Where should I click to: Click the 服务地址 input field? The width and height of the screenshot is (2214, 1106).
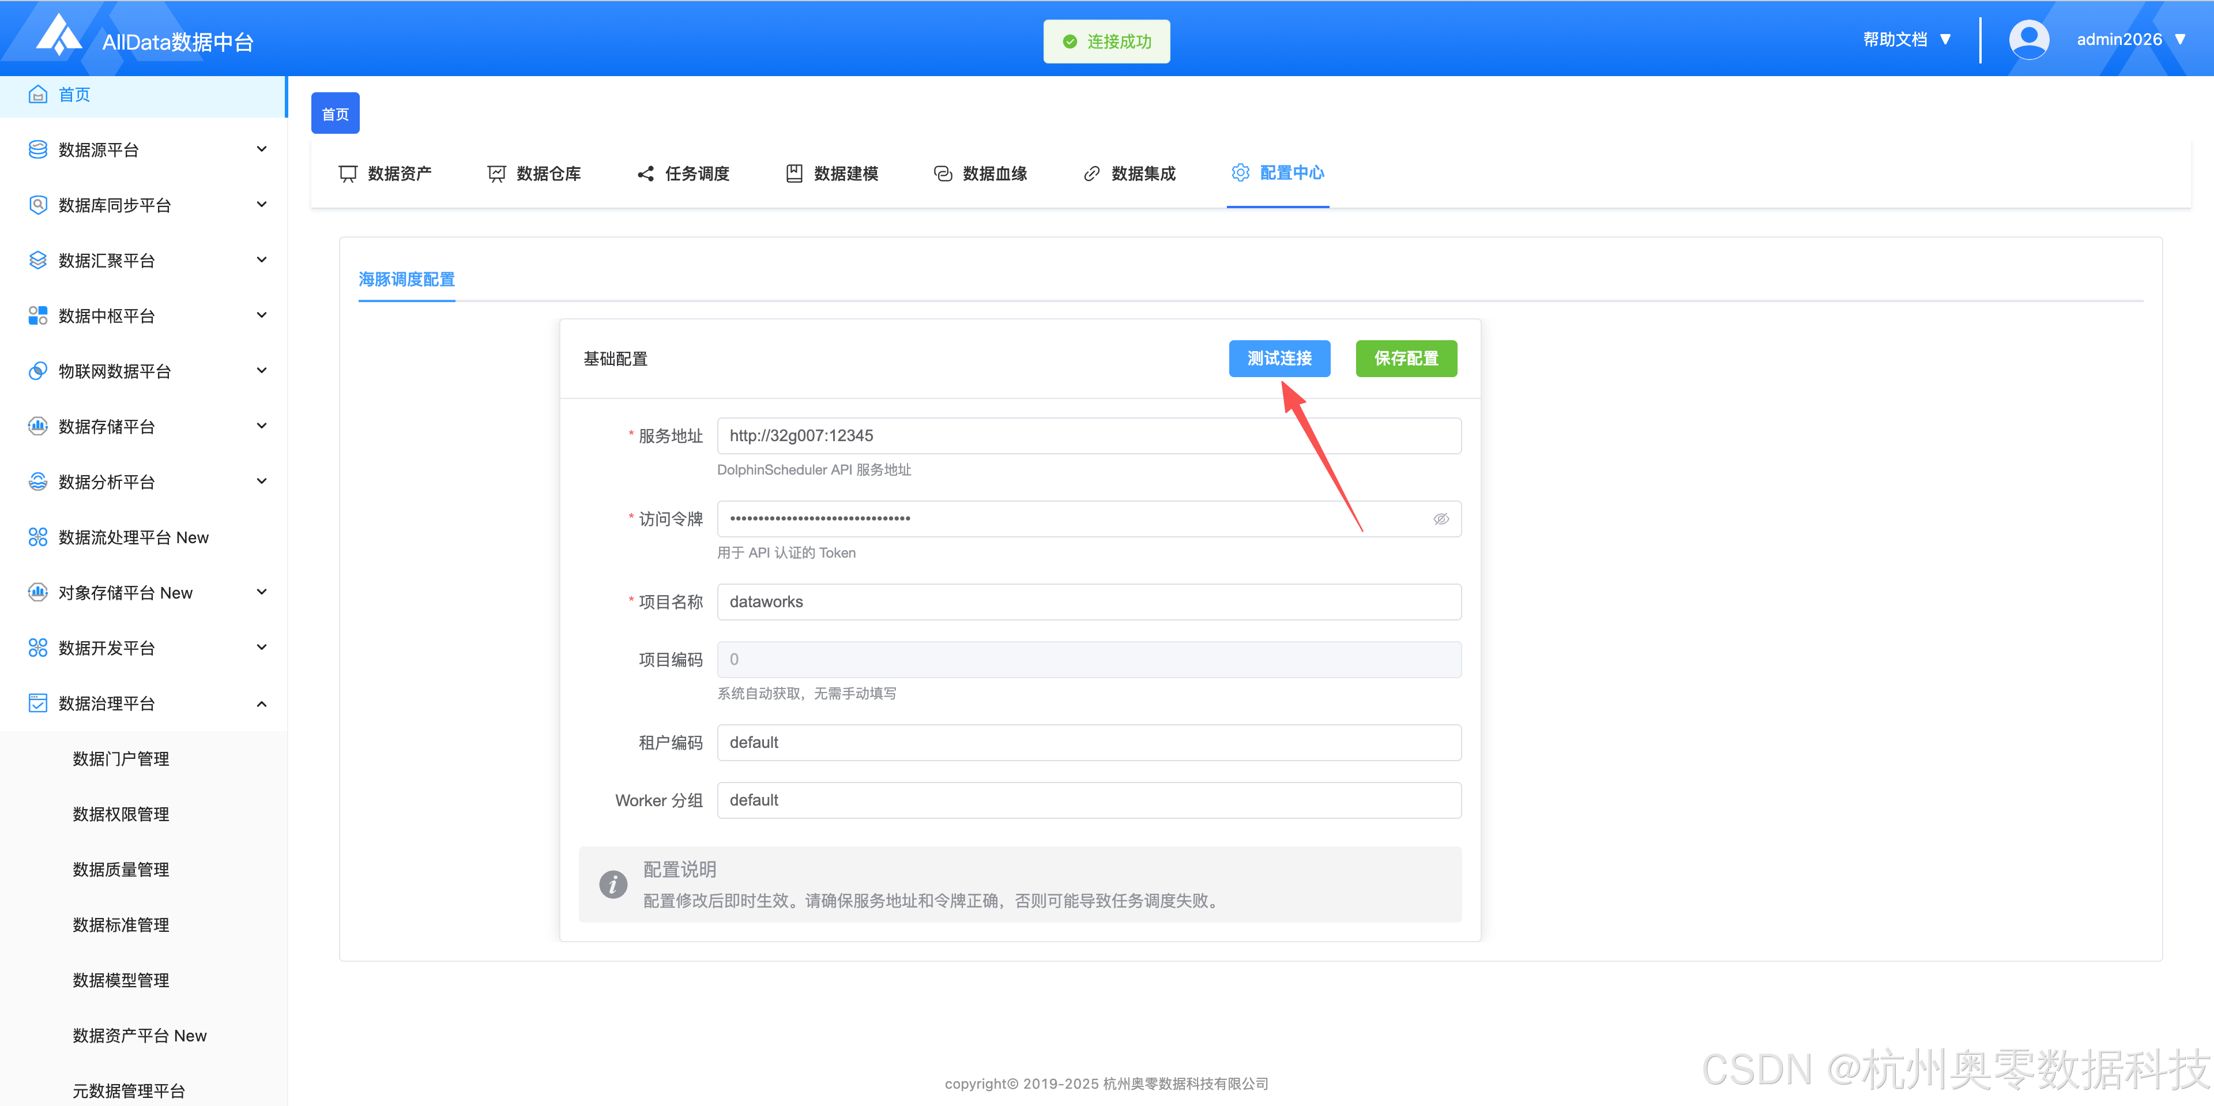click(1089, 436)
